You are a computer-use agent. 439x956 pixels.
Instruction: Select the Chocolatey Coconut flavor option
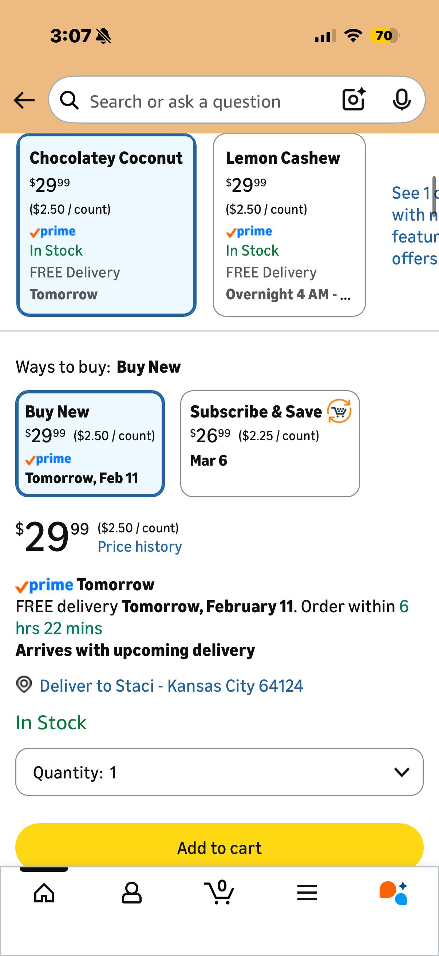click(x=106, y=225)
